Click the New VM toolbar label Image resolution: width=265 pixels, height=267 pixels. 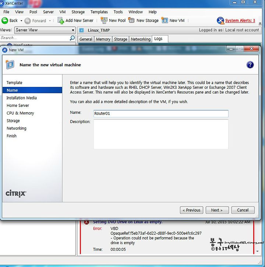pos(177,21)
